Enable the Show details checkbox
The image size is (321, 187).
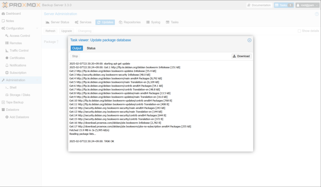pos(299,31)
